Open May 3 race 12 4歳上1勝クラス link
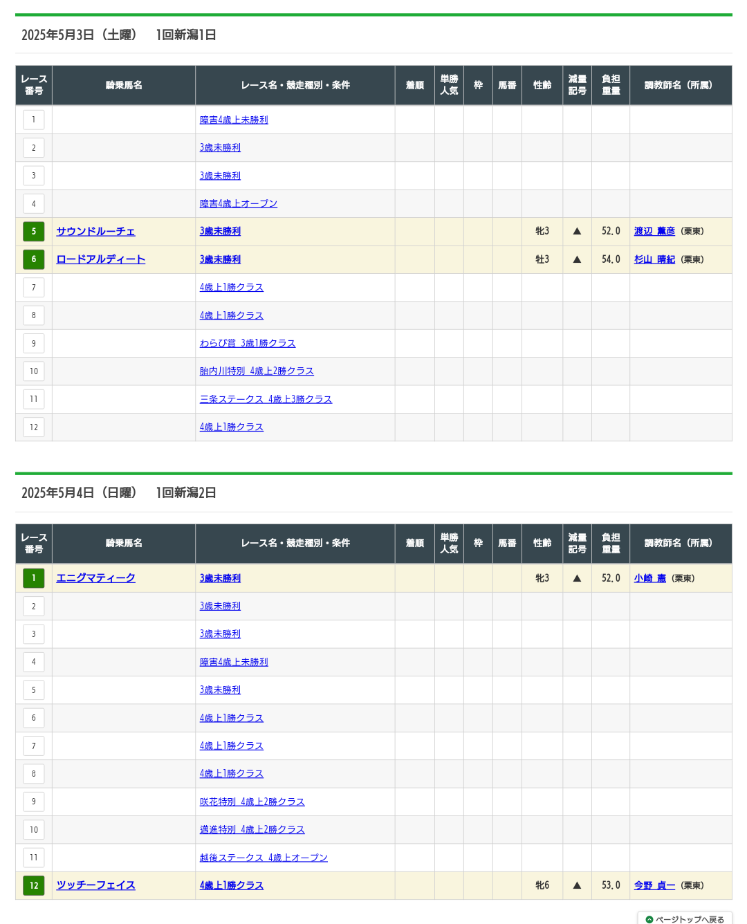Viewport: 747px width, 924px height. click(232, 427)
